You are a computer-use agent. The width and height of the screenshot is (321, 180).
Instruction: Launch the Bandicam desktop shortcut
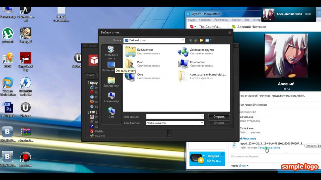[x=26, y=159]
